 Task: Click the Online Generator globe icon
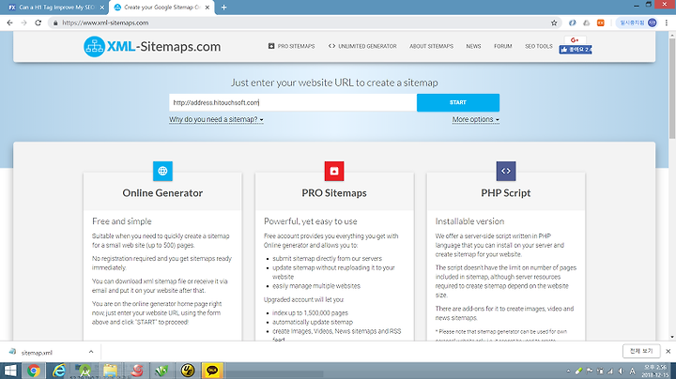coord(162,171)
